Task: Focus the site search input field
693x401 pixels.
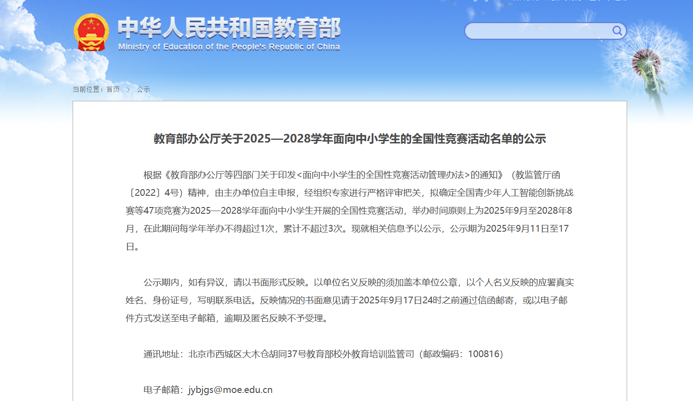Action: pos(538,31)
